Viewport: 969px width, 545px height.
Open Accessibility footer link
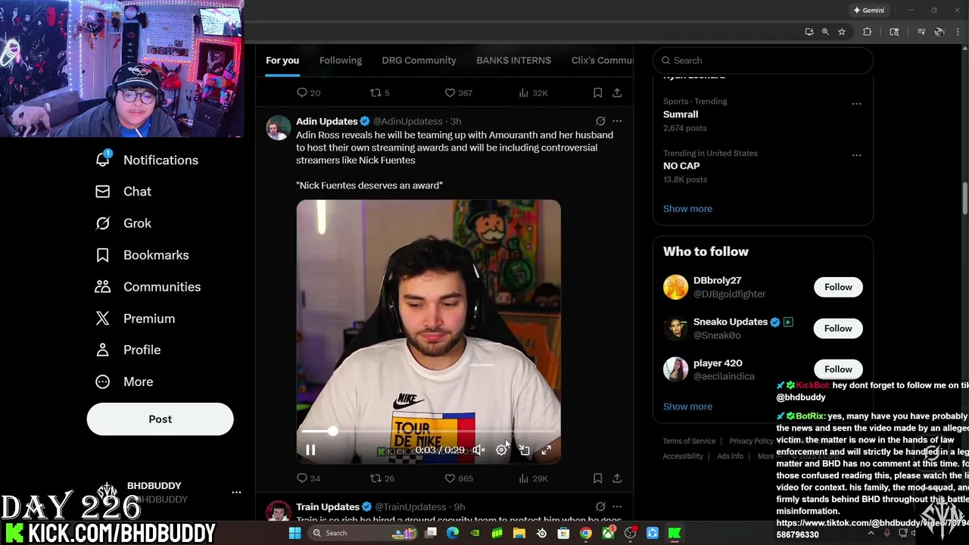coord(683,456)
